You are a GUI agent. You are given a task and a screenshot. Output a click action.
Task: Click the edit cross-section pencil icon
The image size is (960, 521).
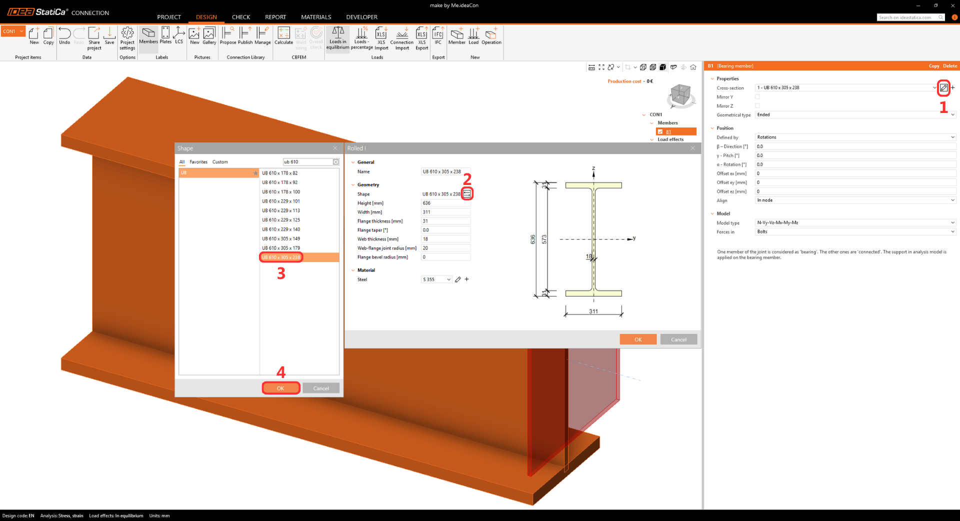pyautogui.click(x=943, y=87)
